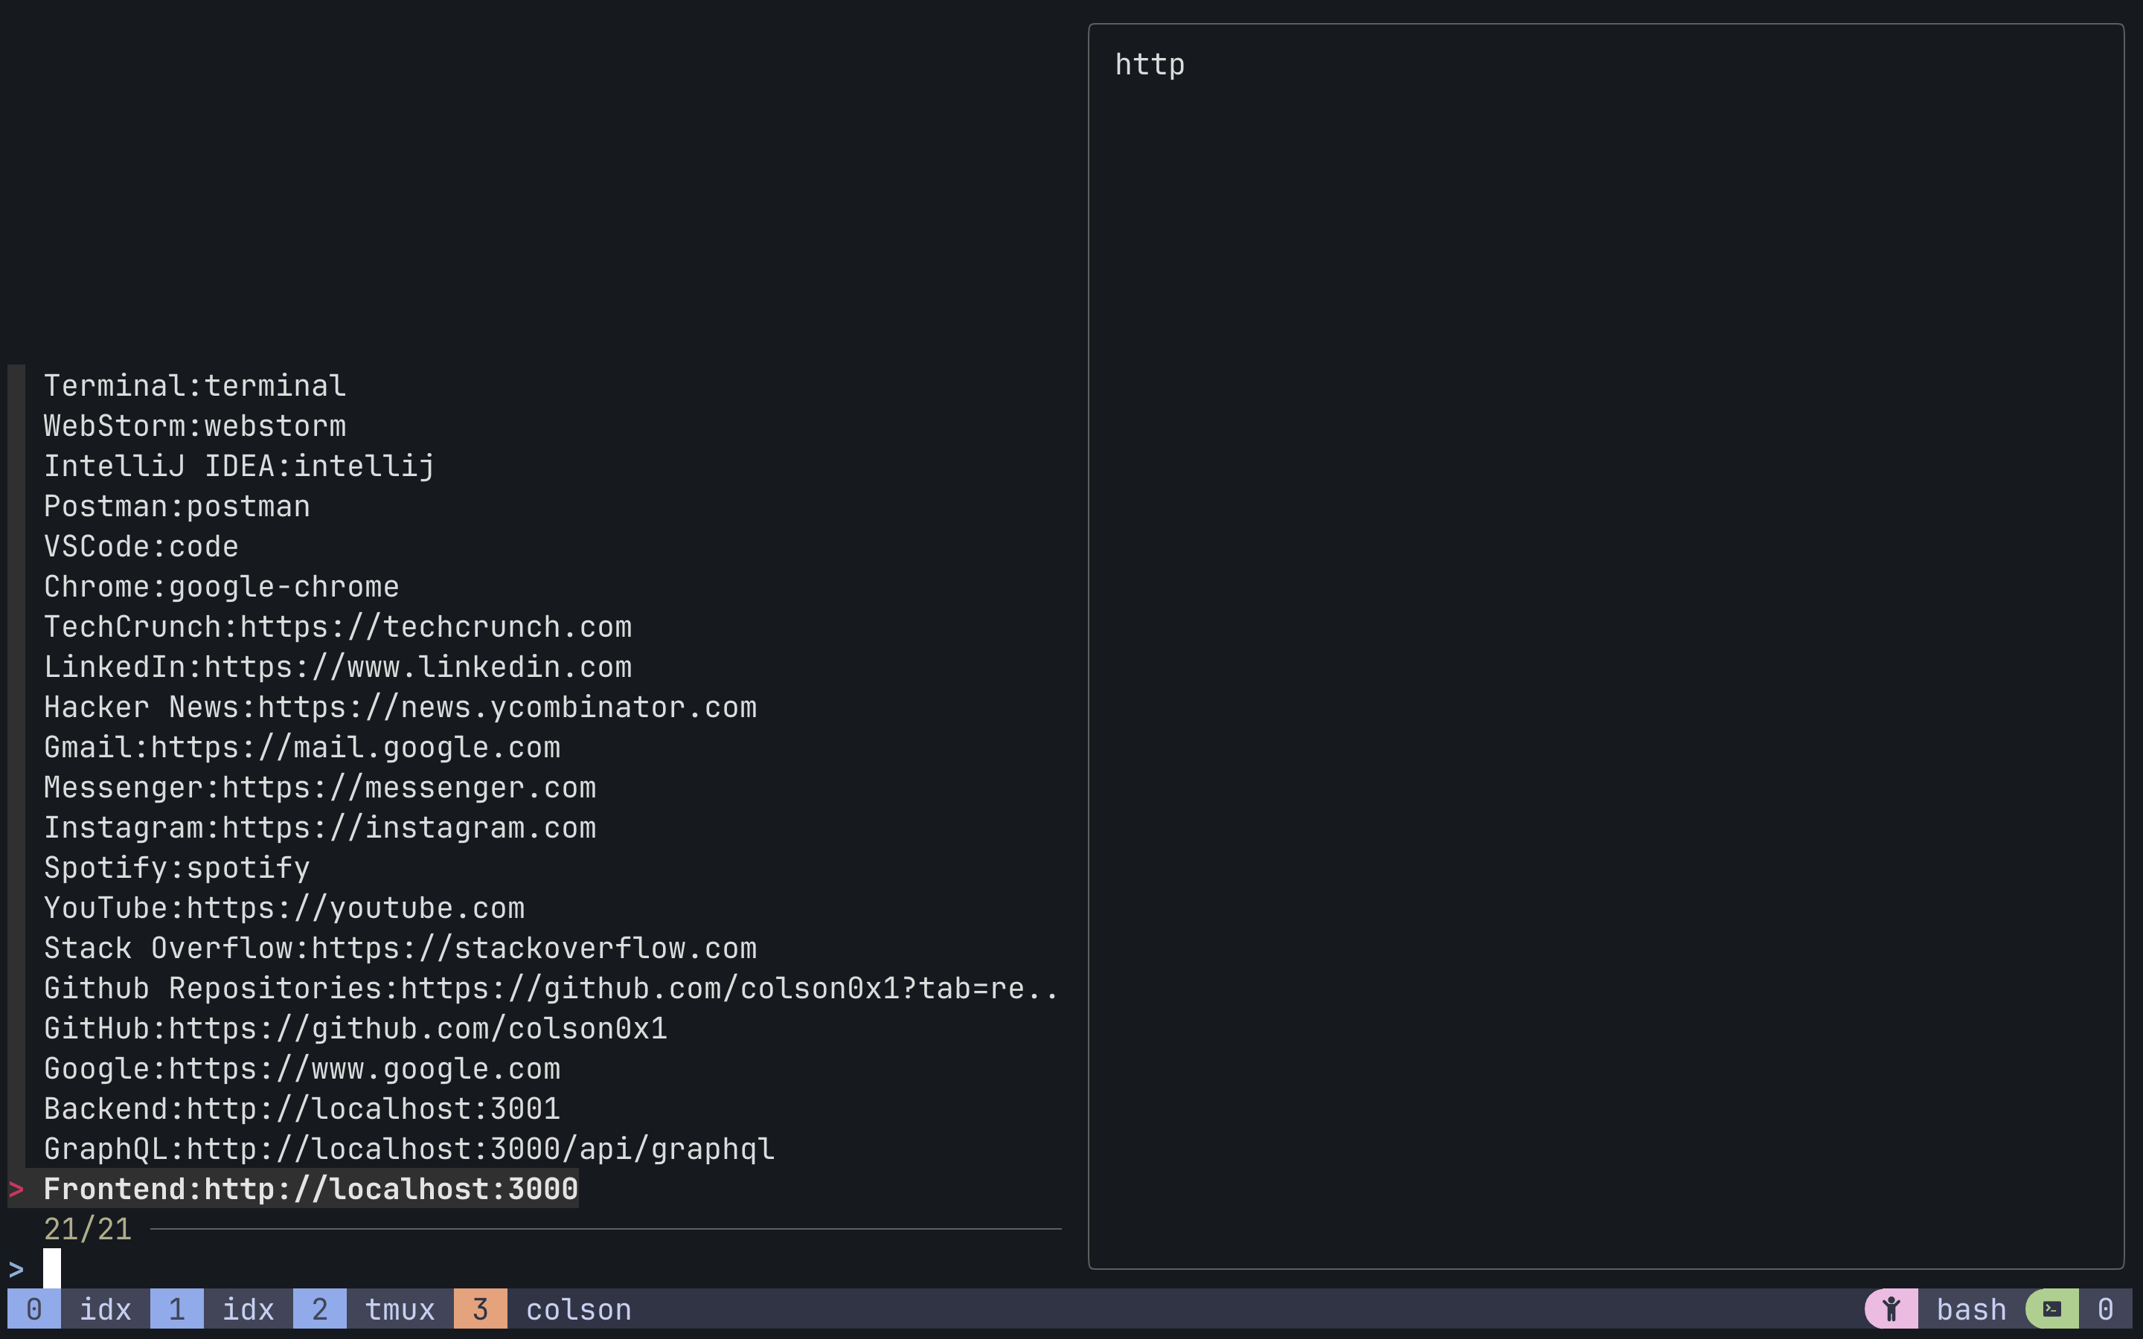Select the Gmail URL entry
2143x1339 pixels.
302,747
